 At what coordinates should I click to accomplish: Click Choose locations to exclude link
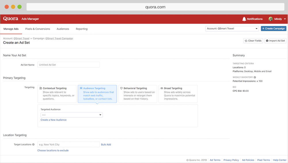coord(53,150)
